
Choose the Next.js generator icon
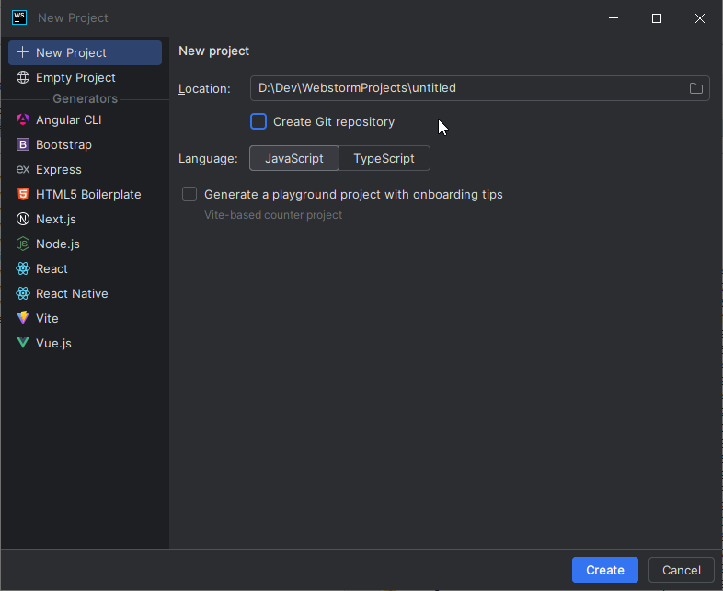(x=23, y=219)
